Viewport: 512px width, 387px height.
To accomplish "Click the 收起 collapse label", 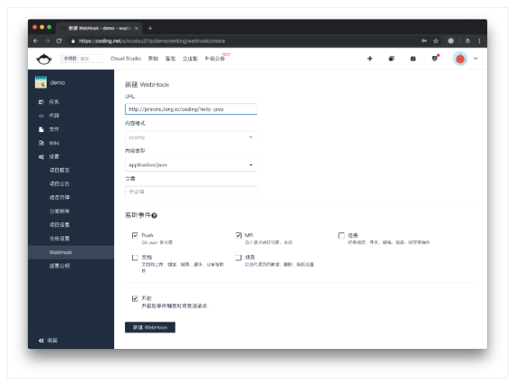I will coord(52,340).
